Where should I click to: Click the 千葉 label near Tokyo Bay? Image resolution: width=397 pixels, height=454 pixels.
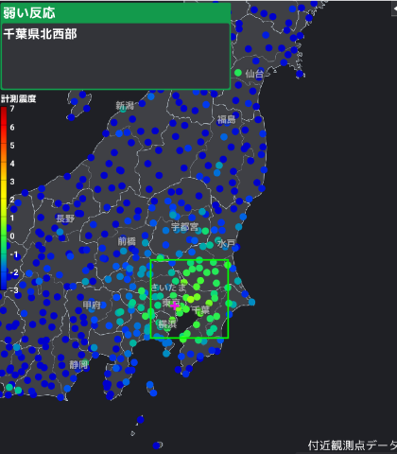click(x=200, y=310)
